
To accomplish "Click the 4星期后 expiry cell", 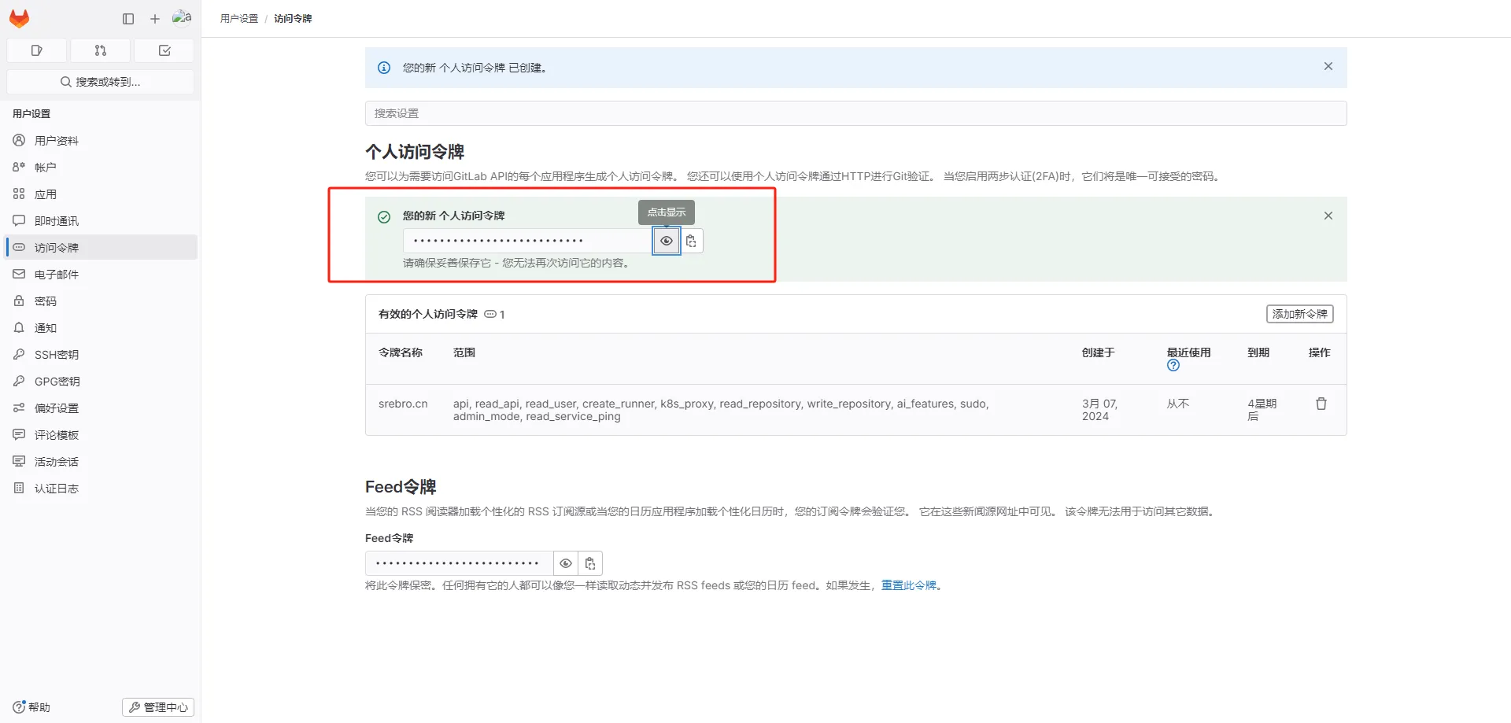I will tap(1262, 410).
